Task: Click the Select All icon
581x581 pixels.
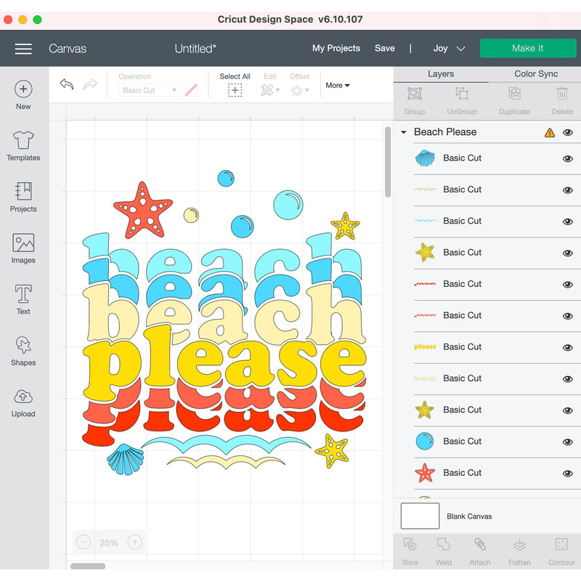Action: 235,89
